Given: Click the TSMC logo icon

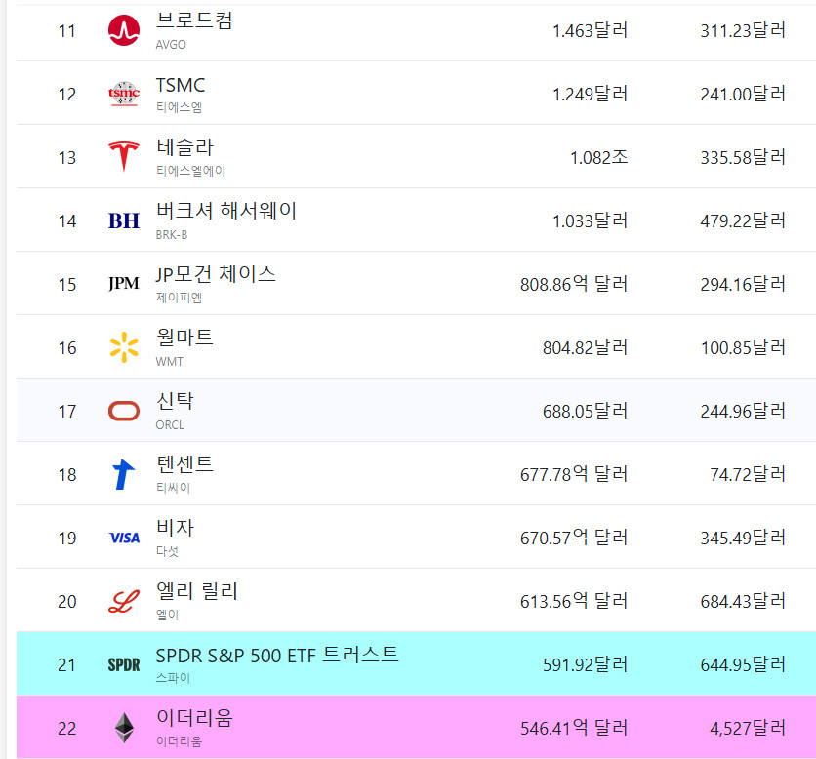Looking at the screenshot, I should coord(124,94).
